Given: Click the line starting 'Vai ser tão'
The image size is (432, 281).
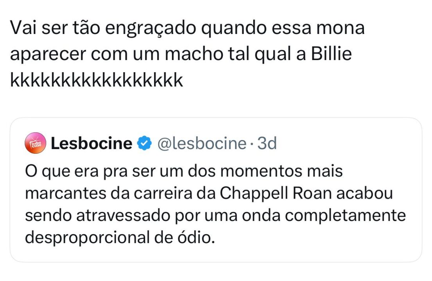Looking at the screenshot, I should (187, 29).
